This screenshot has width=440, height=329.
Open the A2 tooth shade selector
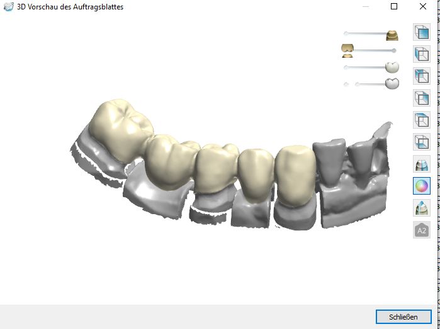[422, 230]
